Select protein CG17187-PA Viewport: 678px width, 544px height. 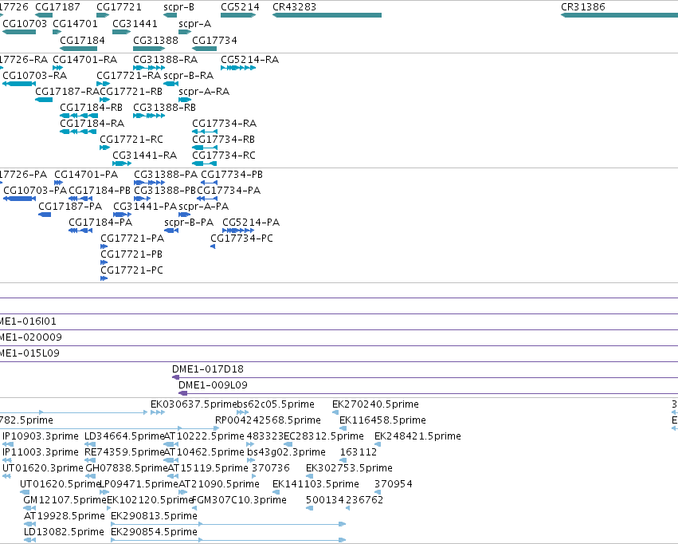[45, 215]
